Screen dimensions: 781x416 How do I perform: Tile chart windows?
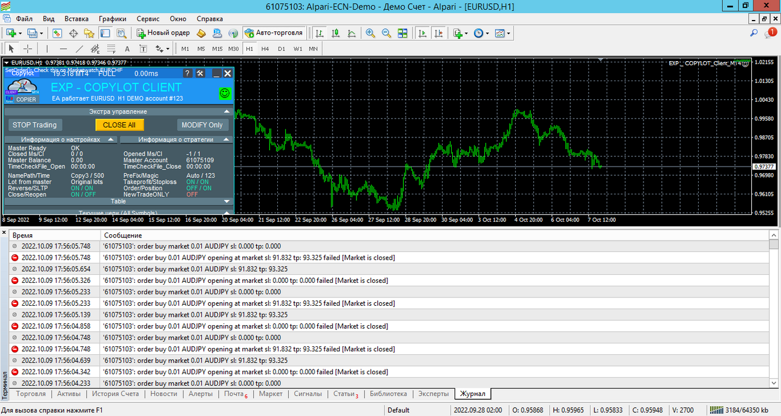[403, 33]
